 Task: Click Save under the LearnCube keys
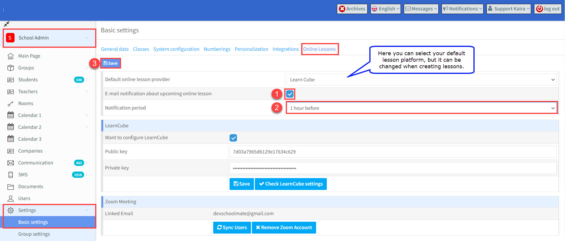pyautogui.click(x=242, y=184)
